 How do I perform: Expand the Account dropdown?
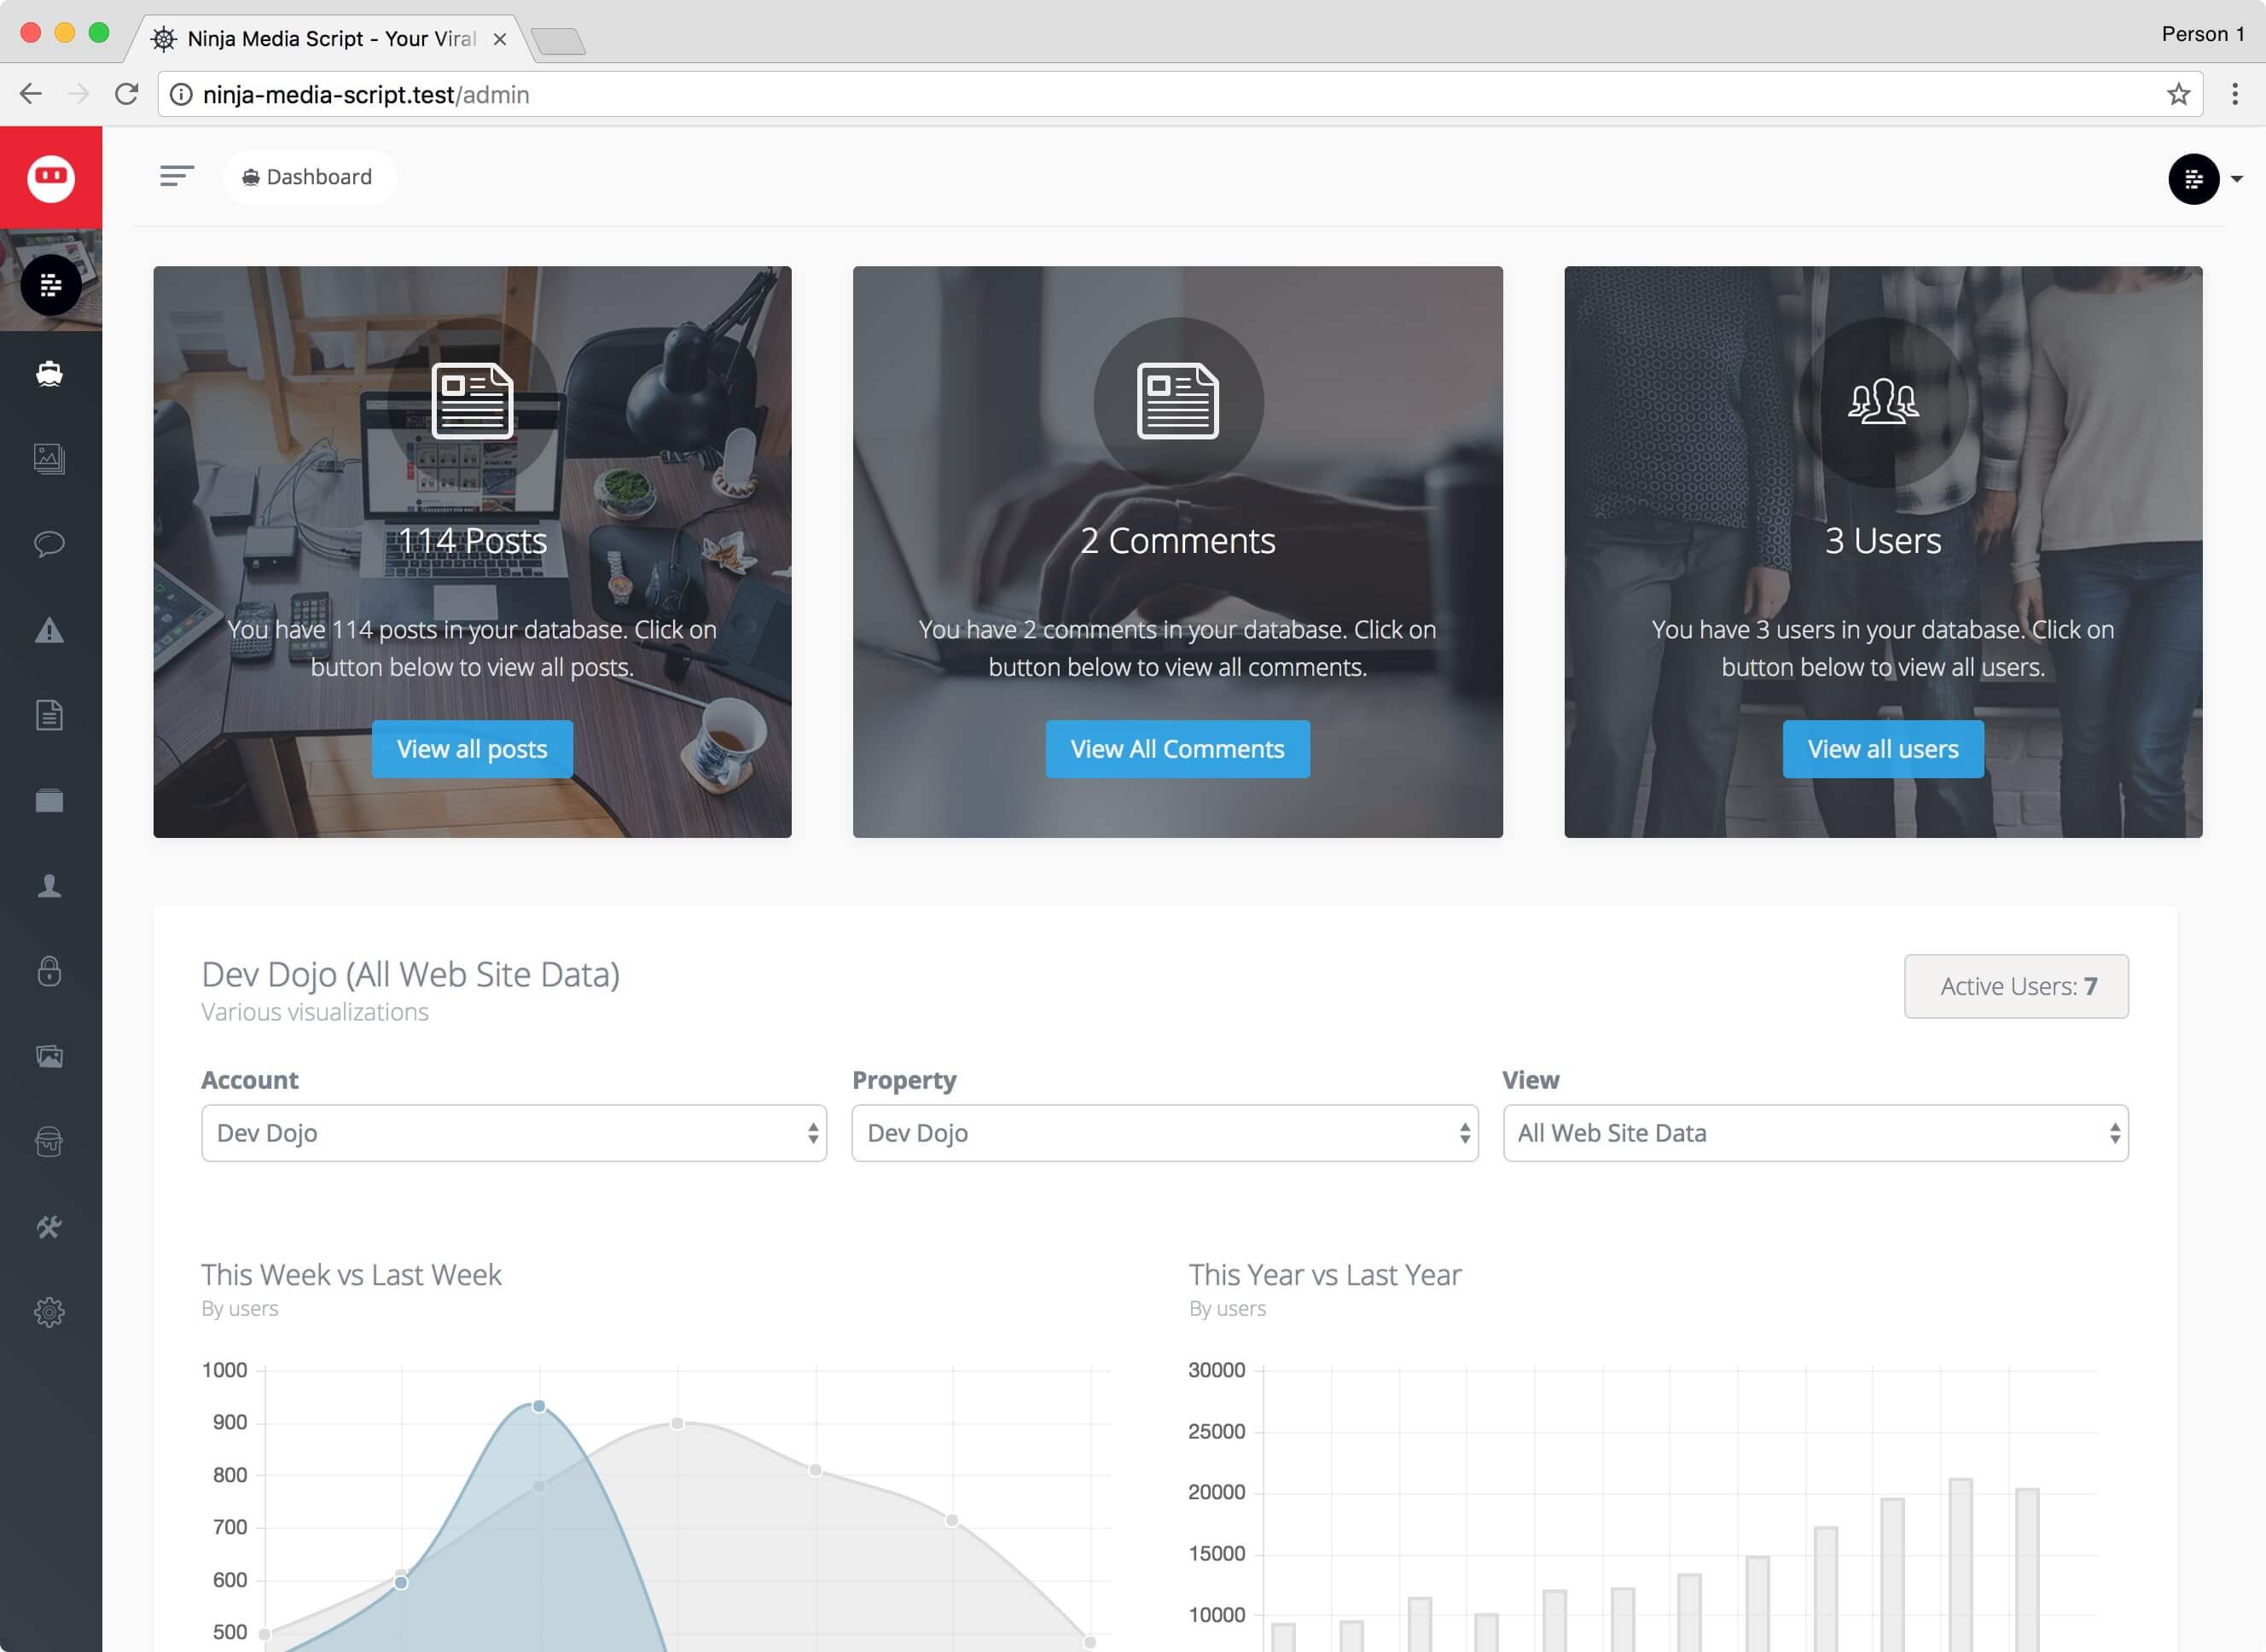click(514, 1133)
